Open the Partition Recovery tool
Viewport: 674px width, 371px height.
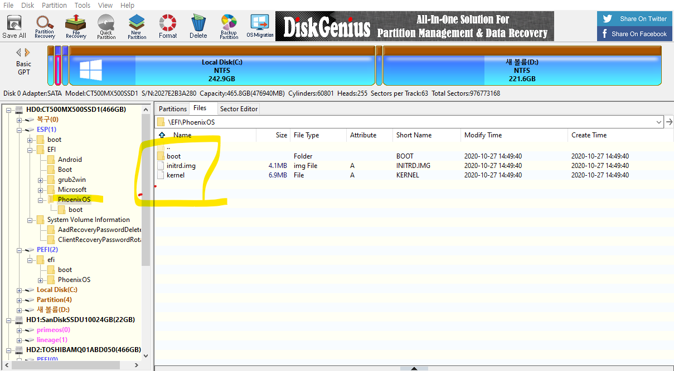point(45,26)
